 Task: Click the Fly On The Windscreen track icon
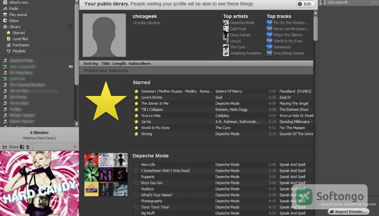[270, 23]
